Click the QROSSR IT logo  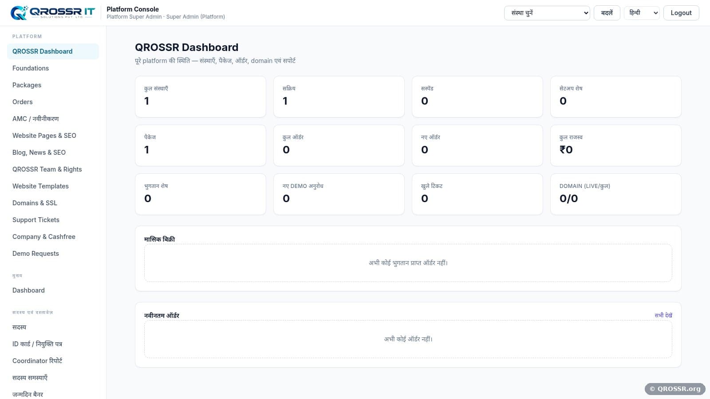coord(53,13)
